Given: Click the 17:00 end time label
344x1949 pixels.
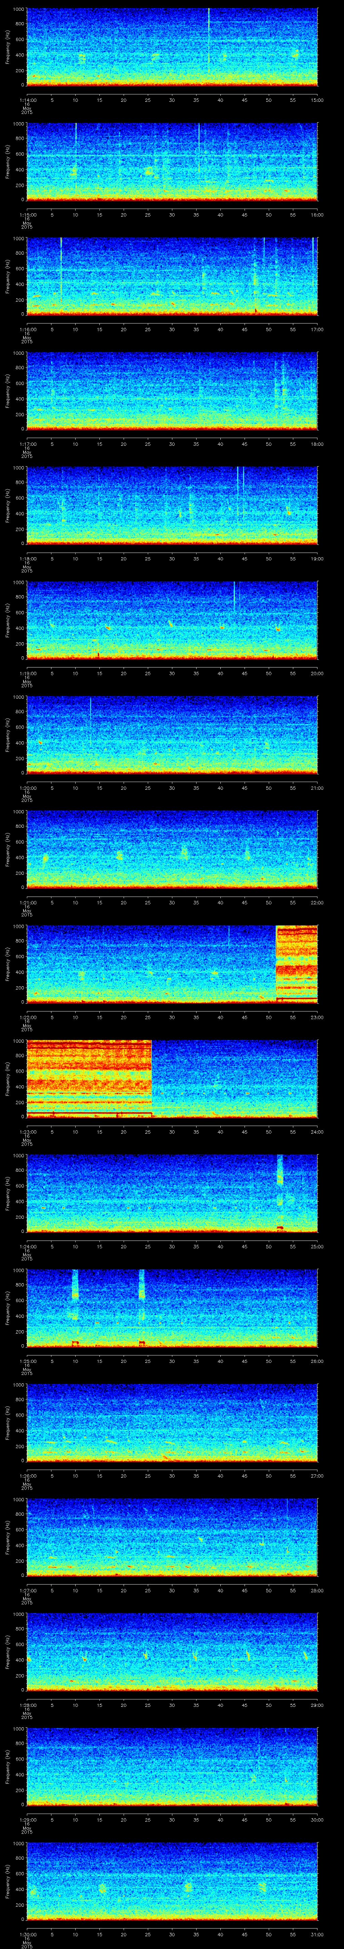Looking at the screenshot, I should [317, 329].
